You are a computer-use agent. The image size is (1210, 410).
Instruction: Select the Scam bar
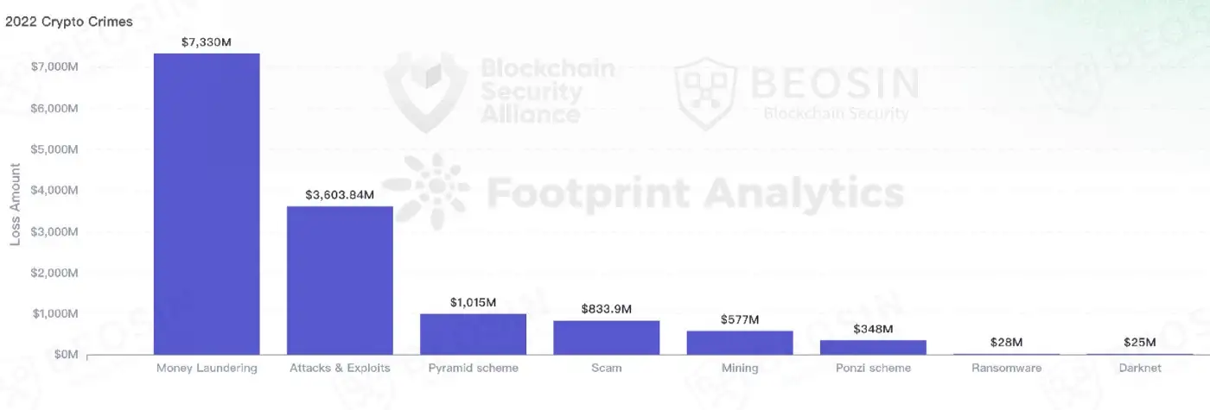point(606,337)
